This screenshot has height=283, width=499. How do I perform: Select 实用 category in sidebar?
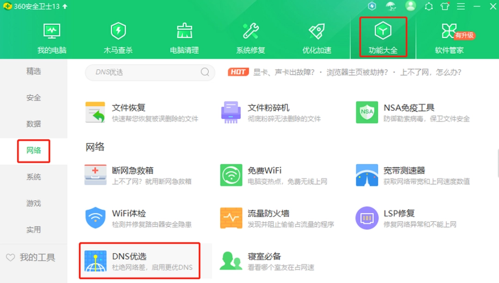33,229
